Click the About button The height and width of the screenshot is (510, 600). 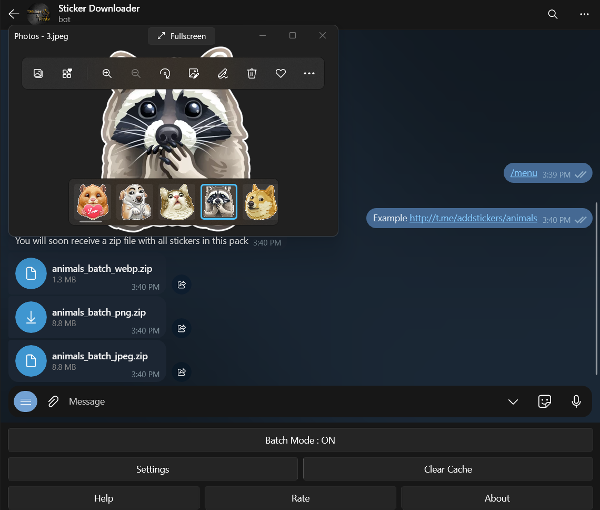(497, 498)
